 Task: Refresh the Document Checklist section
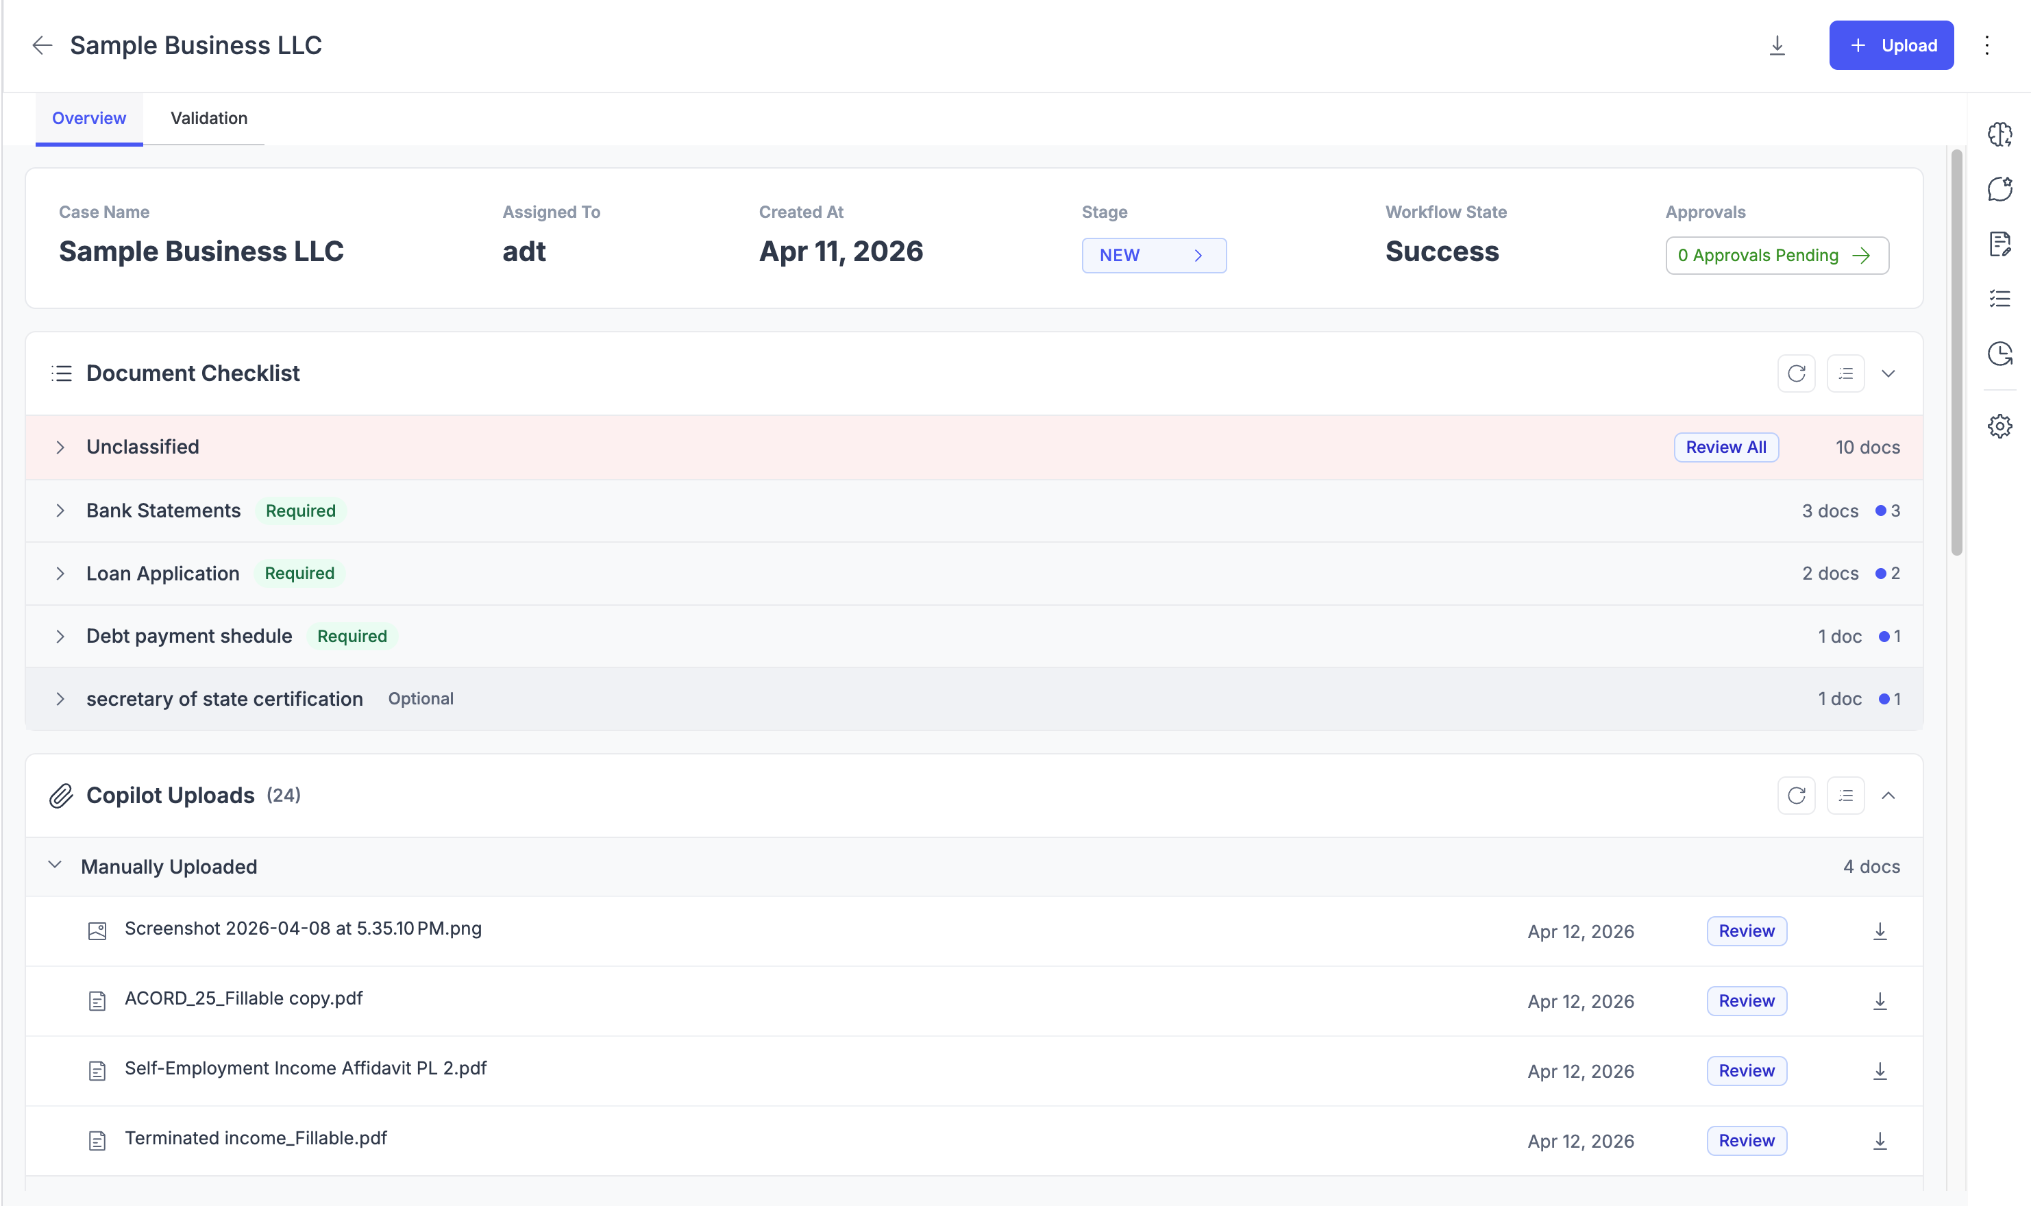1795,374
